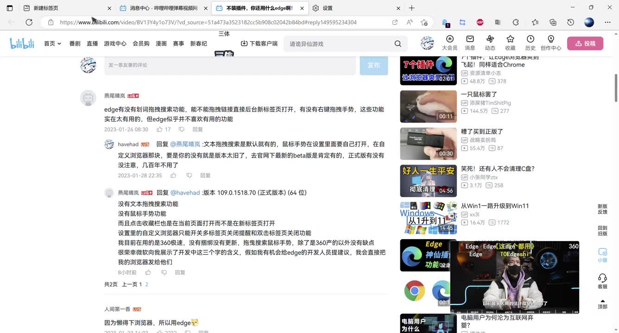Open 番剧 in the navigation bar

75,43
